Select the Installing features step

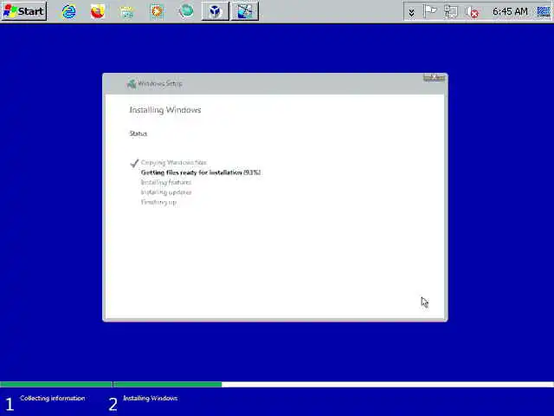(x=166, y=182)
